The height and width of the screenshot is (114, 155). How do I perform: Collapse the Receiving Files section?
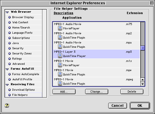[x=7, y=85]
